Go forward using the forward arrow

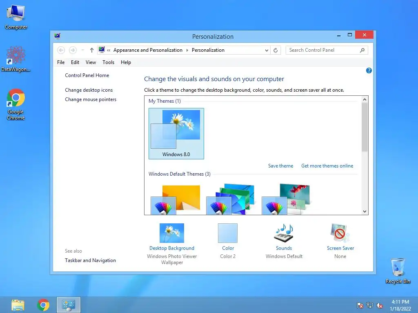(x=73, y=50)
